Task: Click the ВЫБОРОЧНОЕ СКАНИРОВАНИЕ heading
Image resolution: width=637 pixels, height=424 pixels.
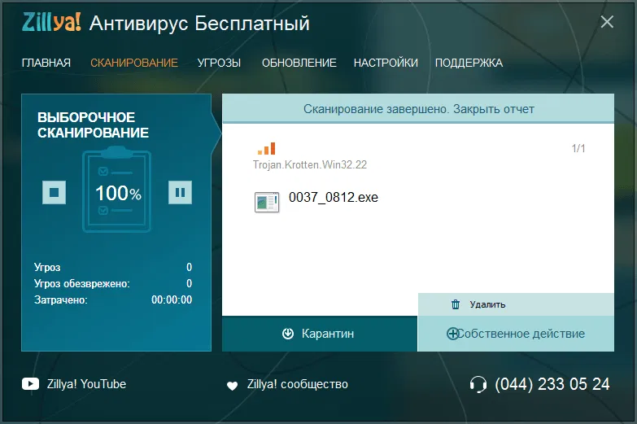Action: (93, 125)
